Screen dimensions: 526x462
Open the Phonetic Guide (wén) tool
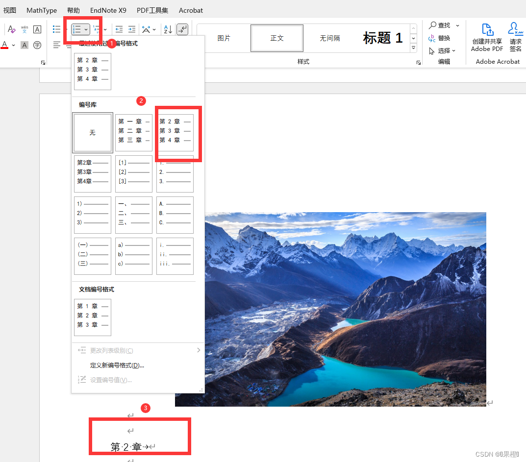[x=25, y=29]
